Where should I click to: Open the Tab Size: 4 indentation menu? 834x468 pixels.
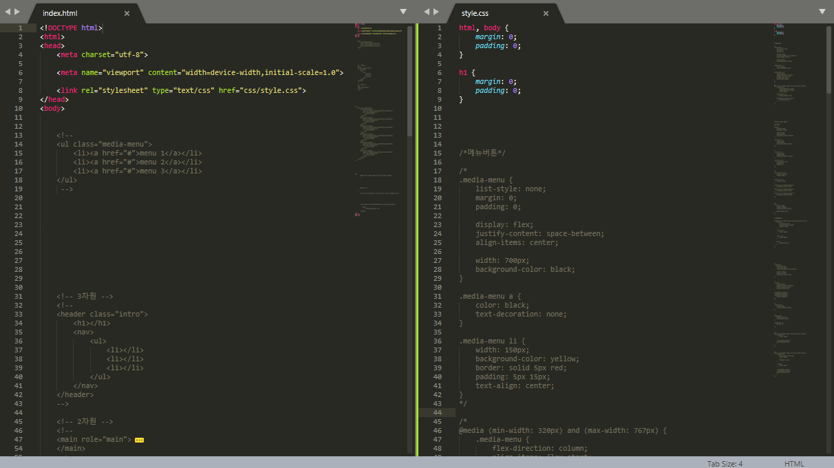725,463
